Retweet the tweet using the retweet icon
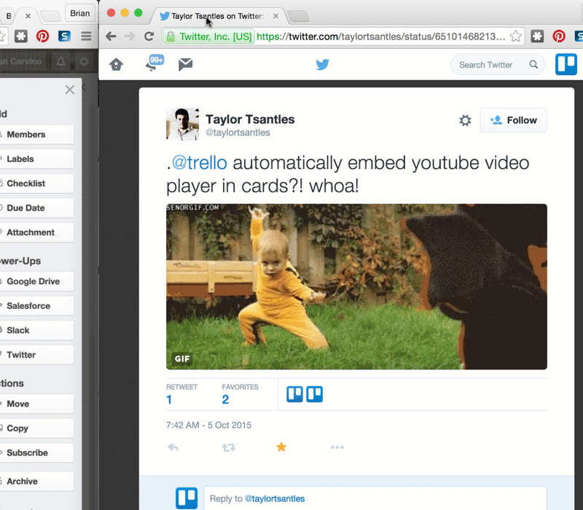This screenshot has width=583, height=510. [x=229, y=447]
